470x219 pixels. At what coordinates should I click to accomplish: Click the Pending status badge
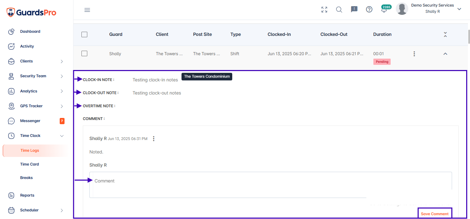[382, 62]
